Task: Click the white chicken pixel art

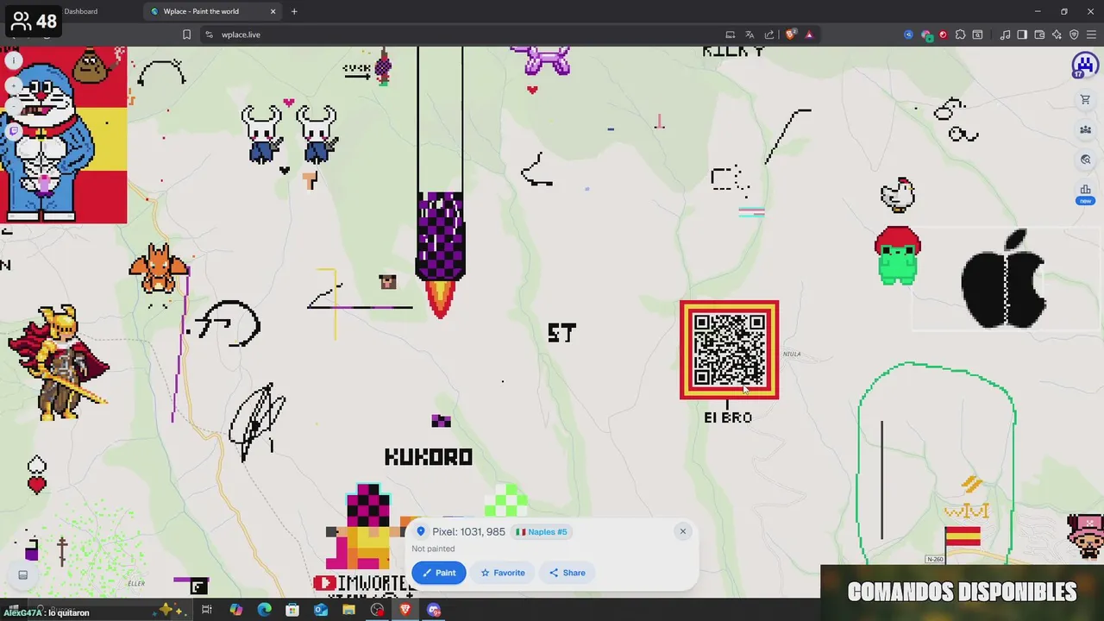Action: click(898, 195)
